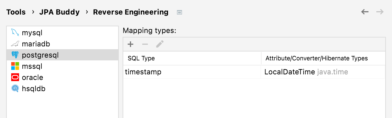Select oracle in the database list

coord(62,77)
